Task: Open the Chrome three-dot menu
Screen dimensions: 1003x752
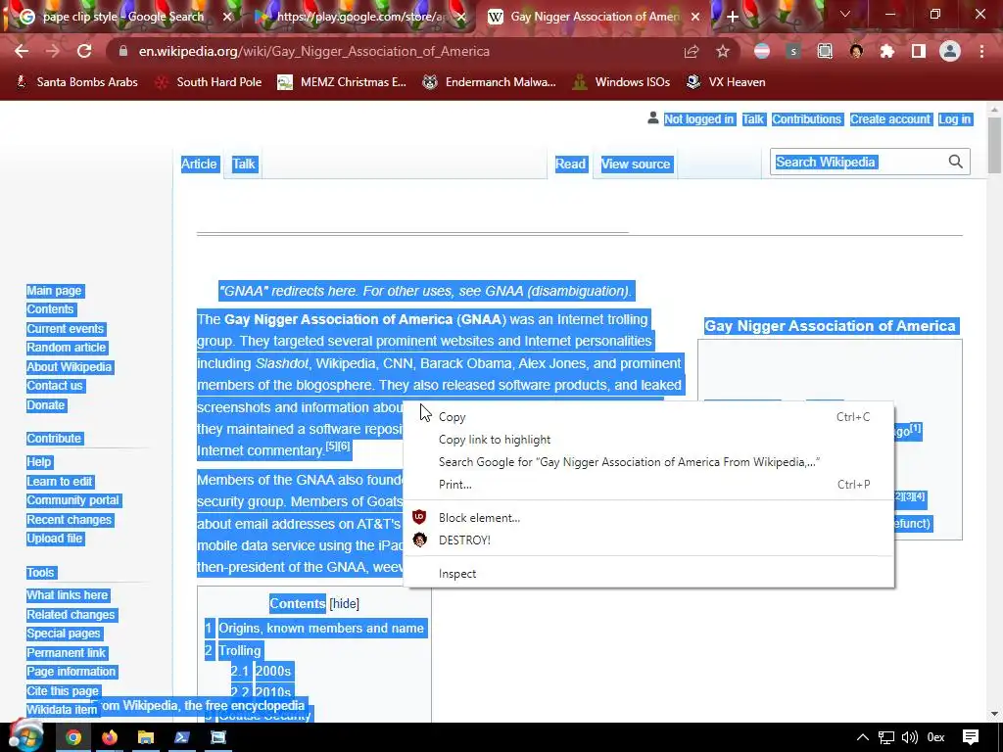Action: click(981, 51)
